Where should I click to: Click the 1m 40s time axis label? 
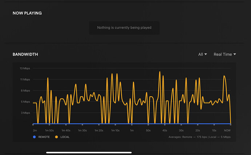[66, 130]
